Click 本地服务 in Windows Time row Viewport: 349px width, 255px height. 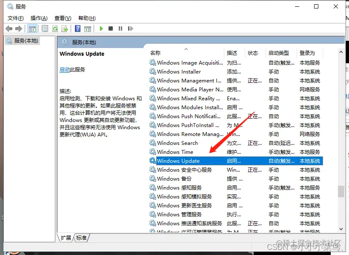(x=309, y=152)
